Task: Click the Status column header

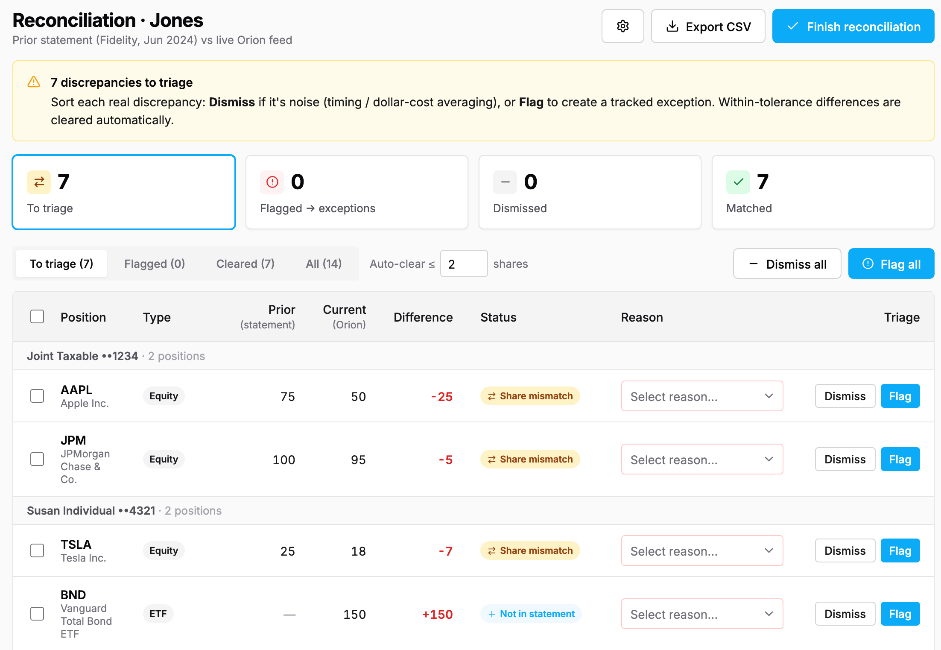Action: [x=498, y=317]
